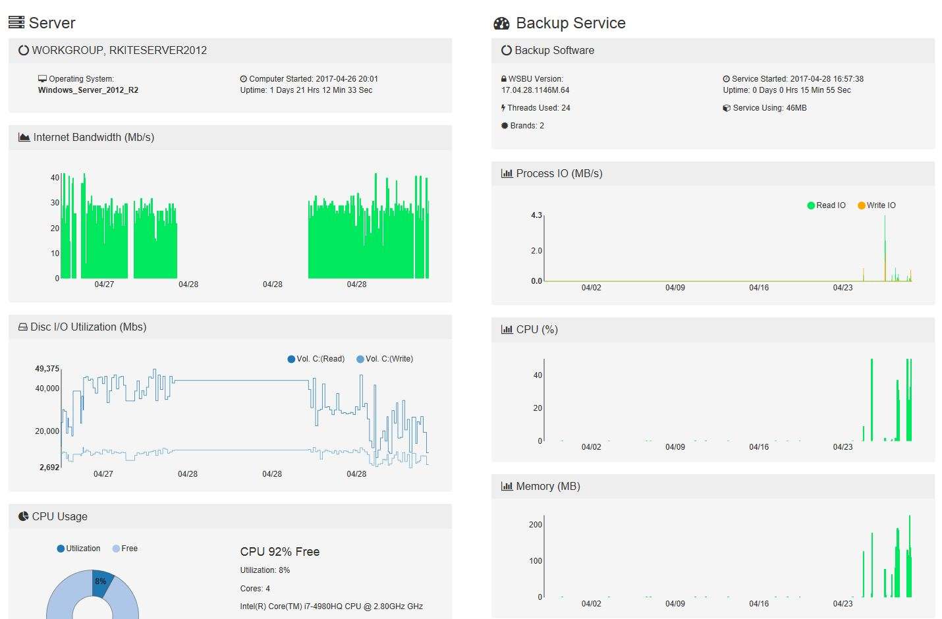Click the area chart icon beside Internet Bandwidth
The image size is (942, 619).
[x=24, y=137]
